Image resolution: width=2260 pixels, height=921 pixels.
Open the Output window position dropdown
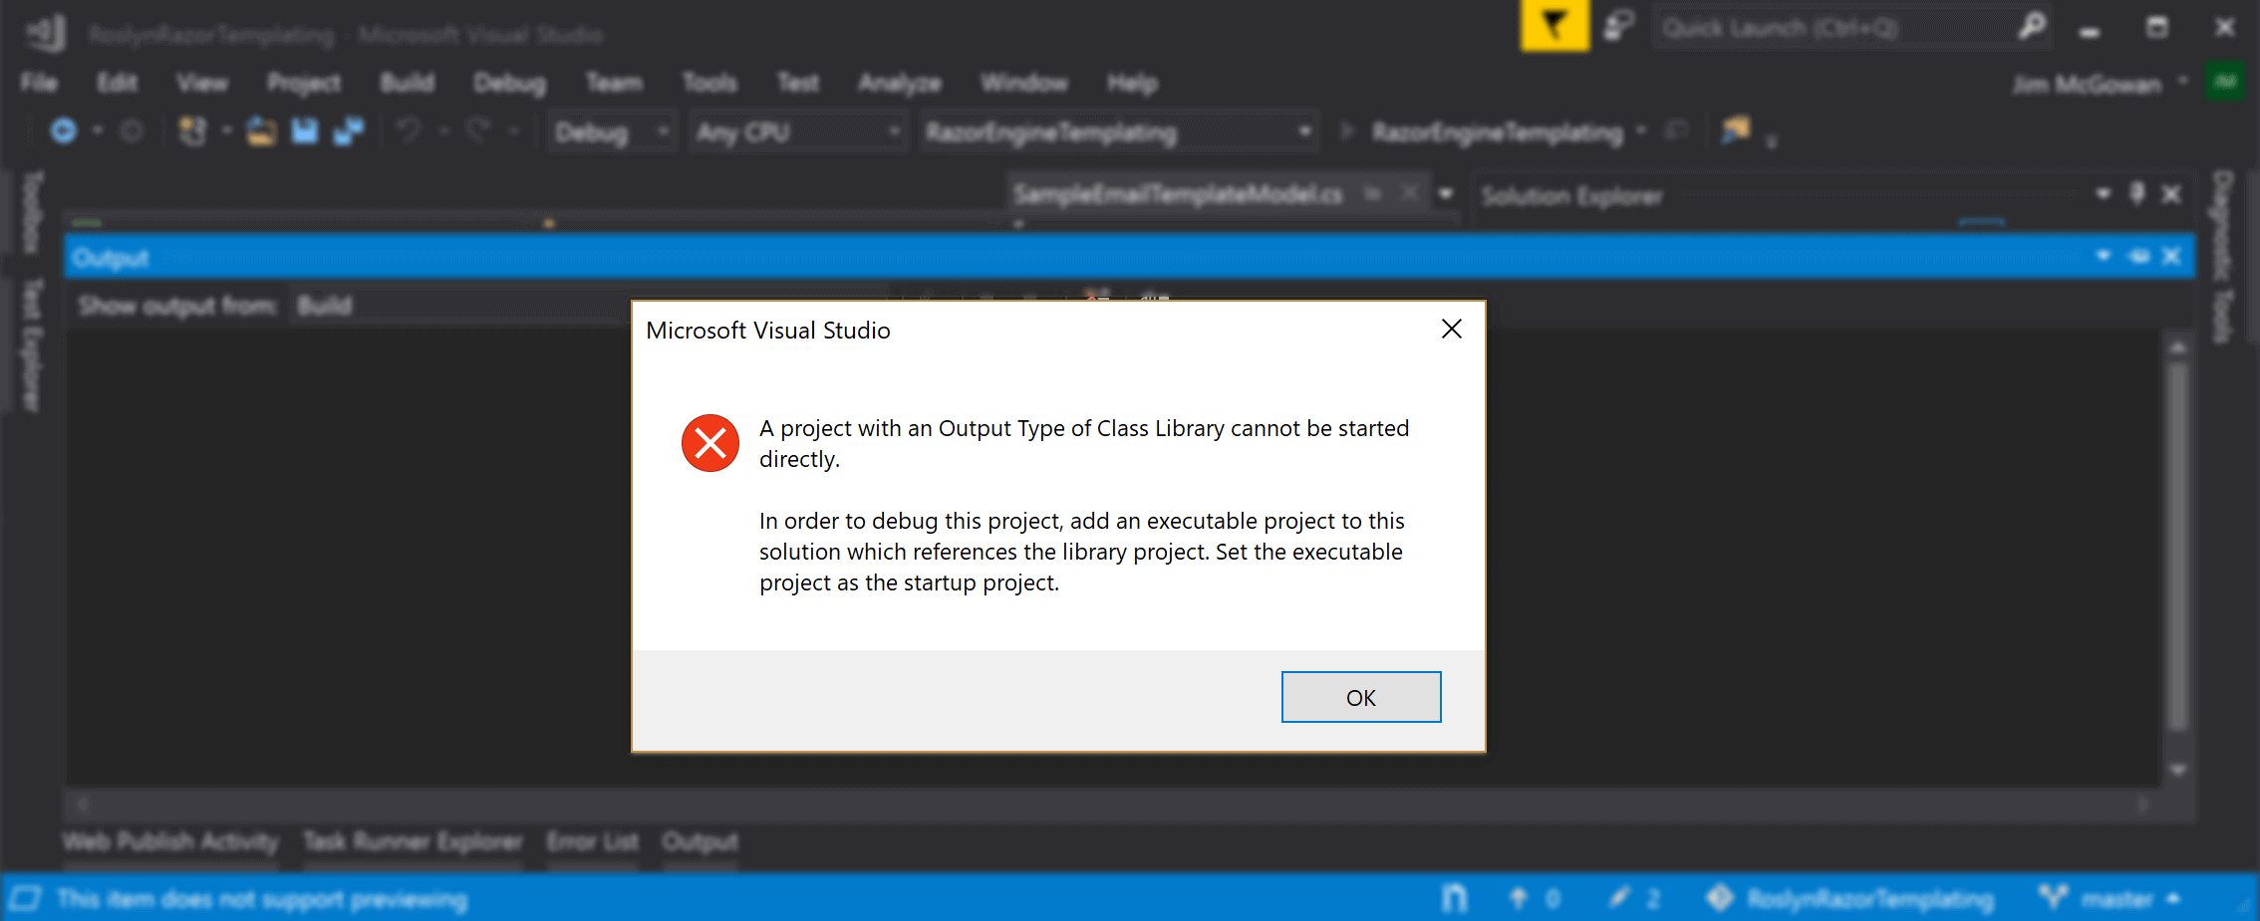click(x=2103, y=256)
